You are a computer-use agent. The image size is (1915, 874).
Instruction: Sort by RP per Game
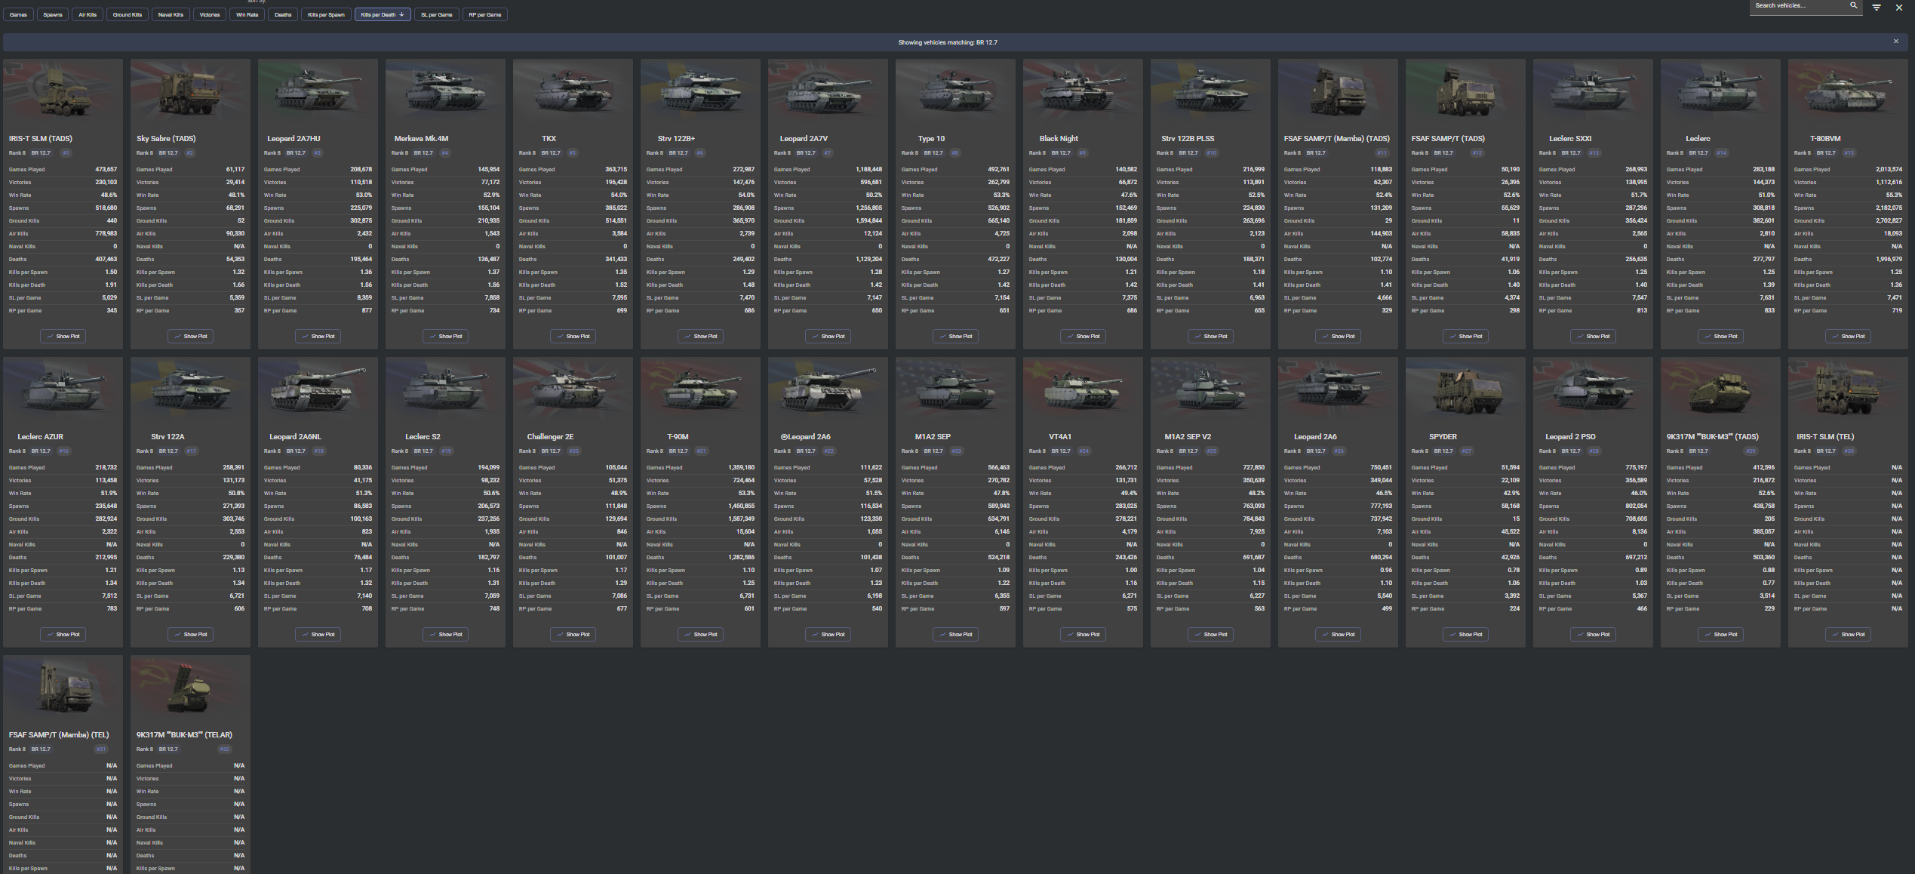click(484, 14)
